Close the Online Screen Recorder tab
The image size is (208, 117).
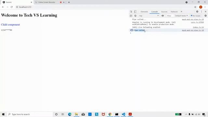(64, 2)
